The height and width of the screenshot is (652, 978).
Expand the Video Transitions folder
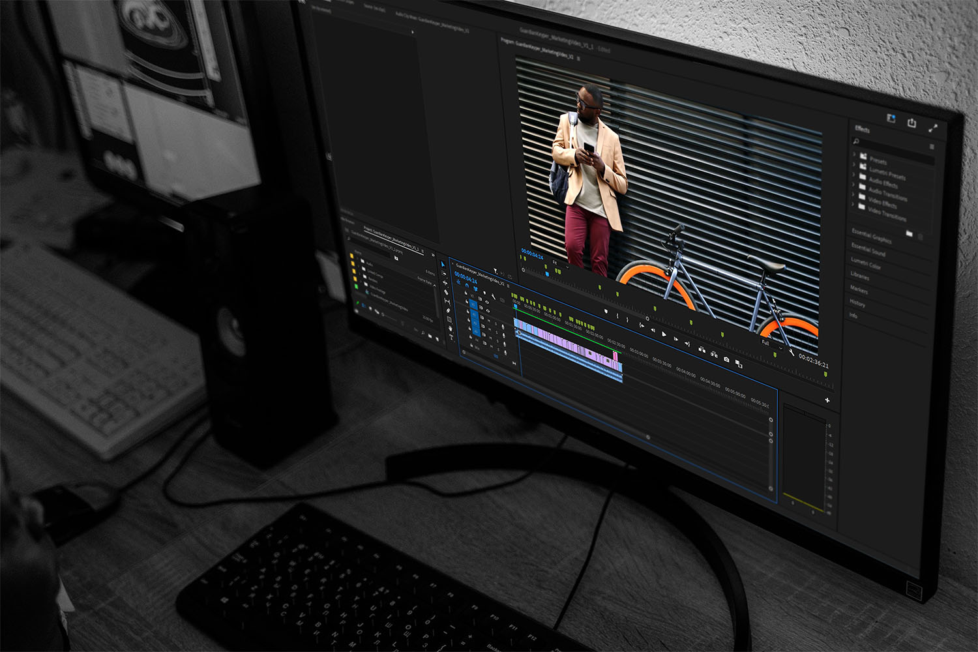pyautogui.click(x=853, y=204)
